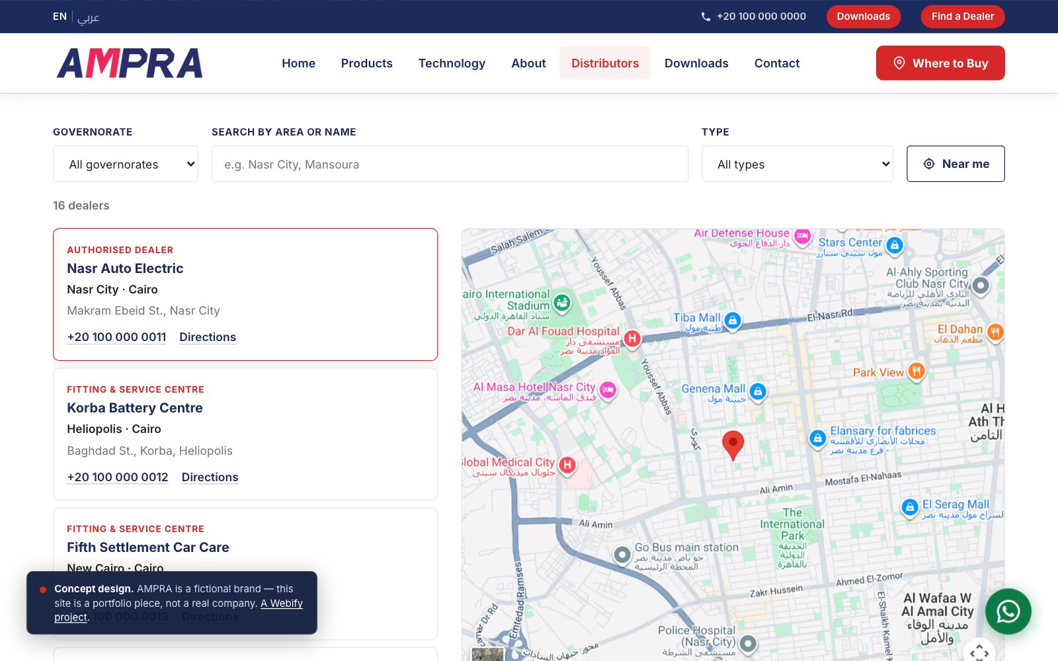
Task: Click Tiba Mall shopping marker
Action: (x=732, y=321)
